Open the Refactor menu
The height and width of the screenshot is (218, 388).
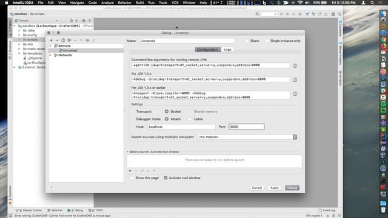(x=124, y=2)
